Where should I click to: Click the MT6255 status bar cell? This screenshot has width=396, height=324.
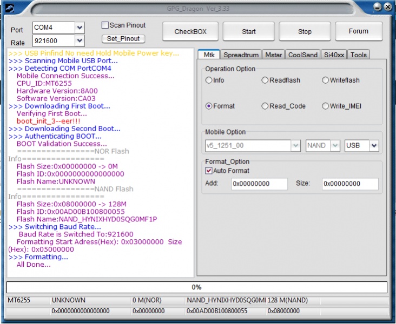tap(28, 300)
